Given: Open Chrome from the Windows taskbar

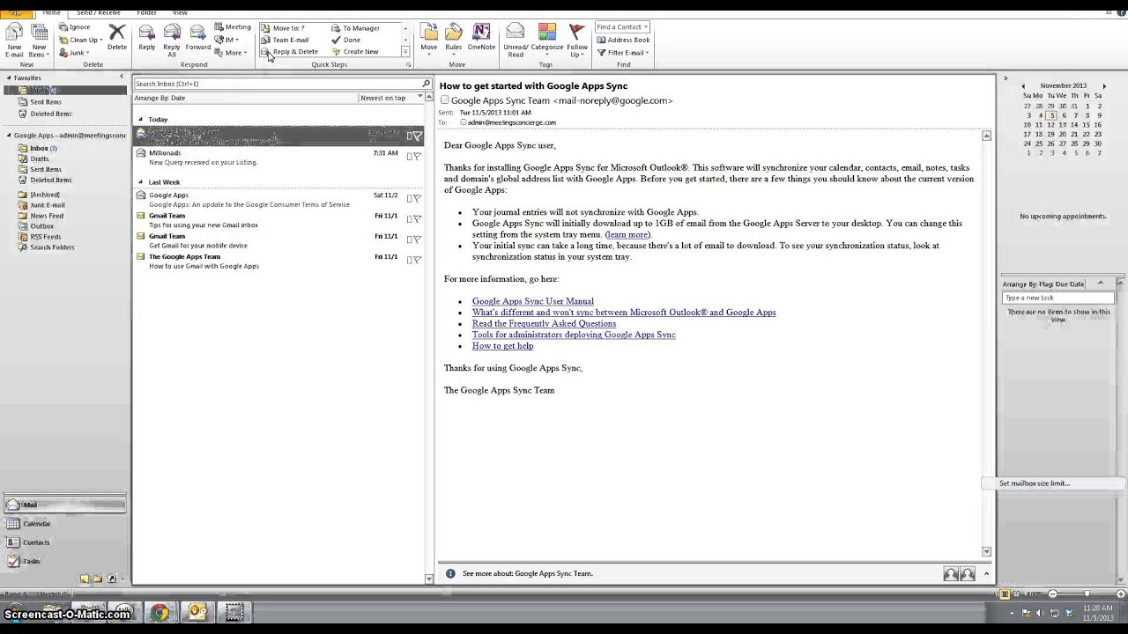Looking at the screenshot, I should point(160,611).
